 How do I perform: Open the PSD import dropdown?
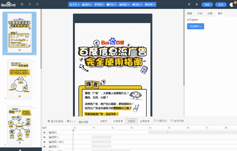[99, 4]
